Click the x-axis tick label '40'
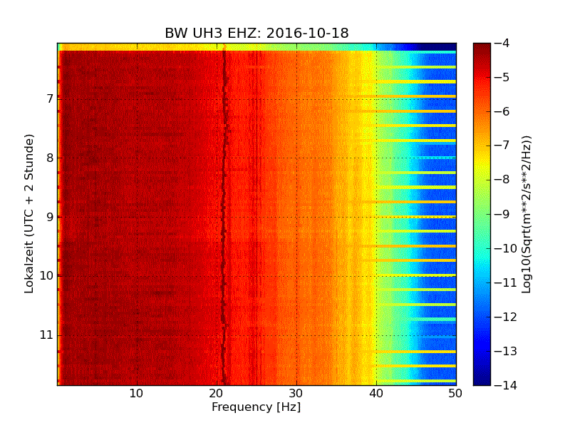The height and width of the screenshot is (428, 570). pyautogui.click(x=376, y=394)
